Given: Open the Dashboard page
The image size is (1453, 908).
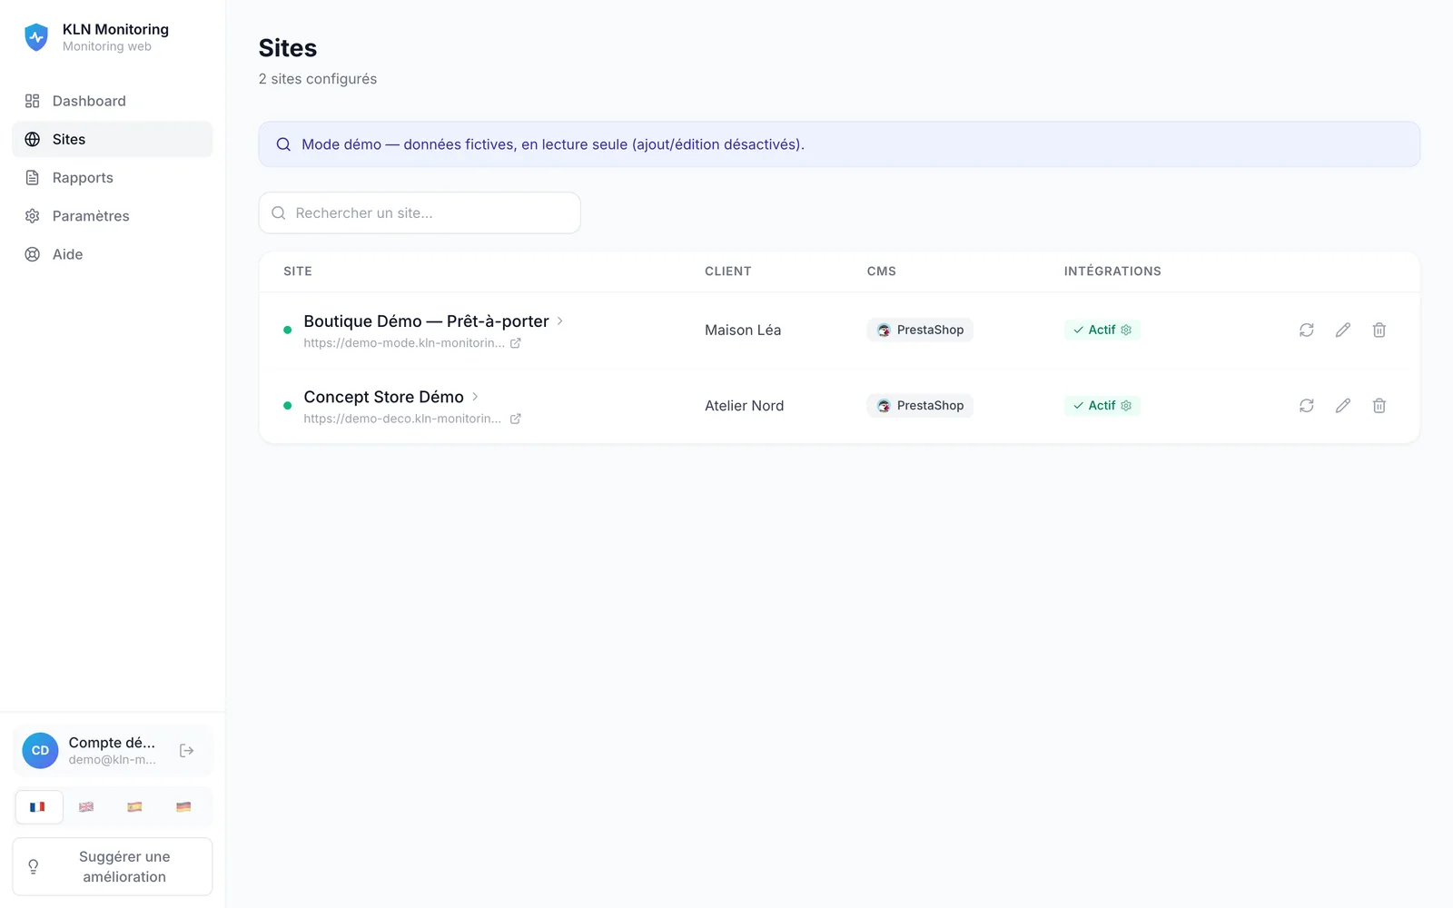Looking at the screenshot, I should tap(113, 101).
